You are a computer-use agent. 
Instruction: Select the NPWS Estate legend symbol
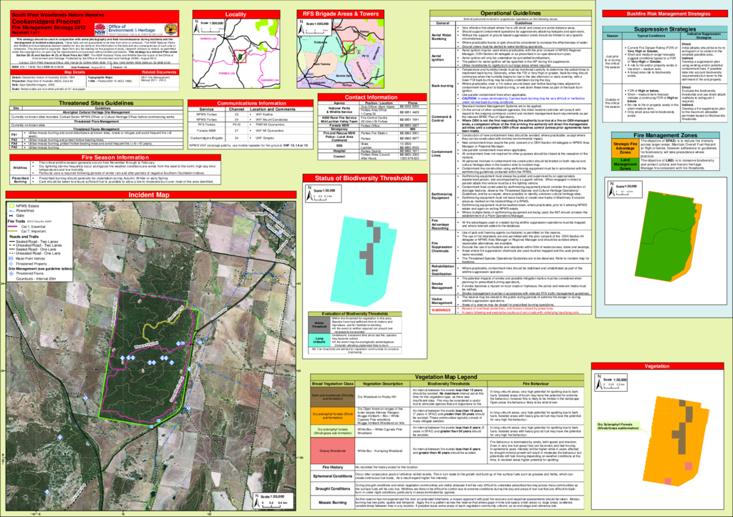tap(11, 205)
